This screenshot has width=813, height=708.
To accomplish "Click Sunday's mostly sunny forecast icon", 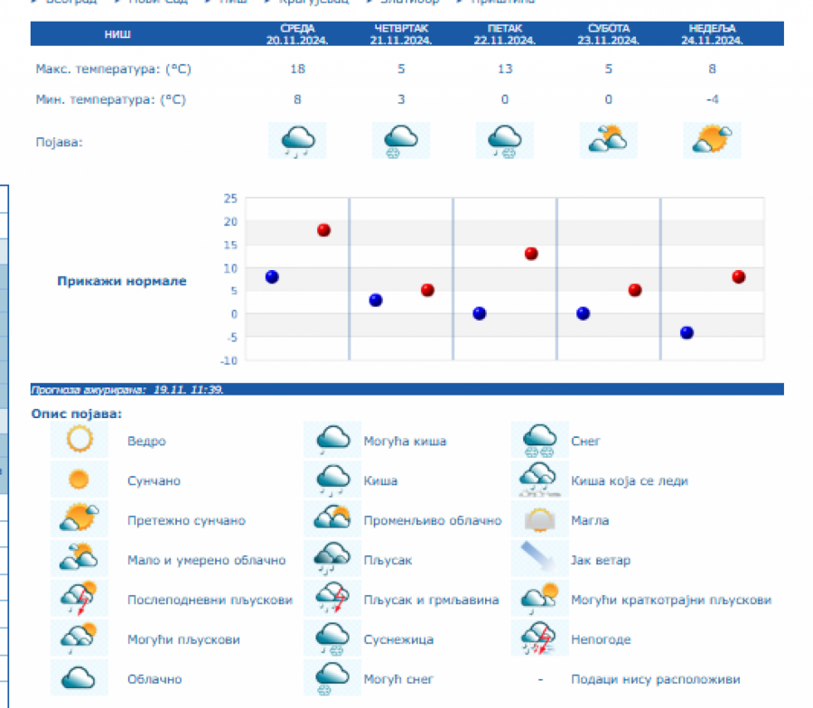I will 712,141.
